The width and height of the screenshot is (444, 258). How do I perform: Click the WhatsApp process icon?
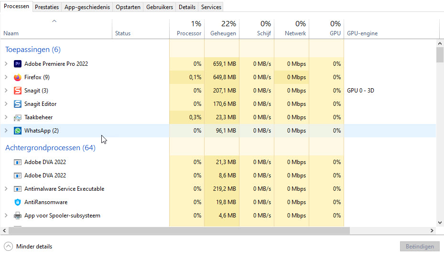pyautogui.click(x=18, y=131)
